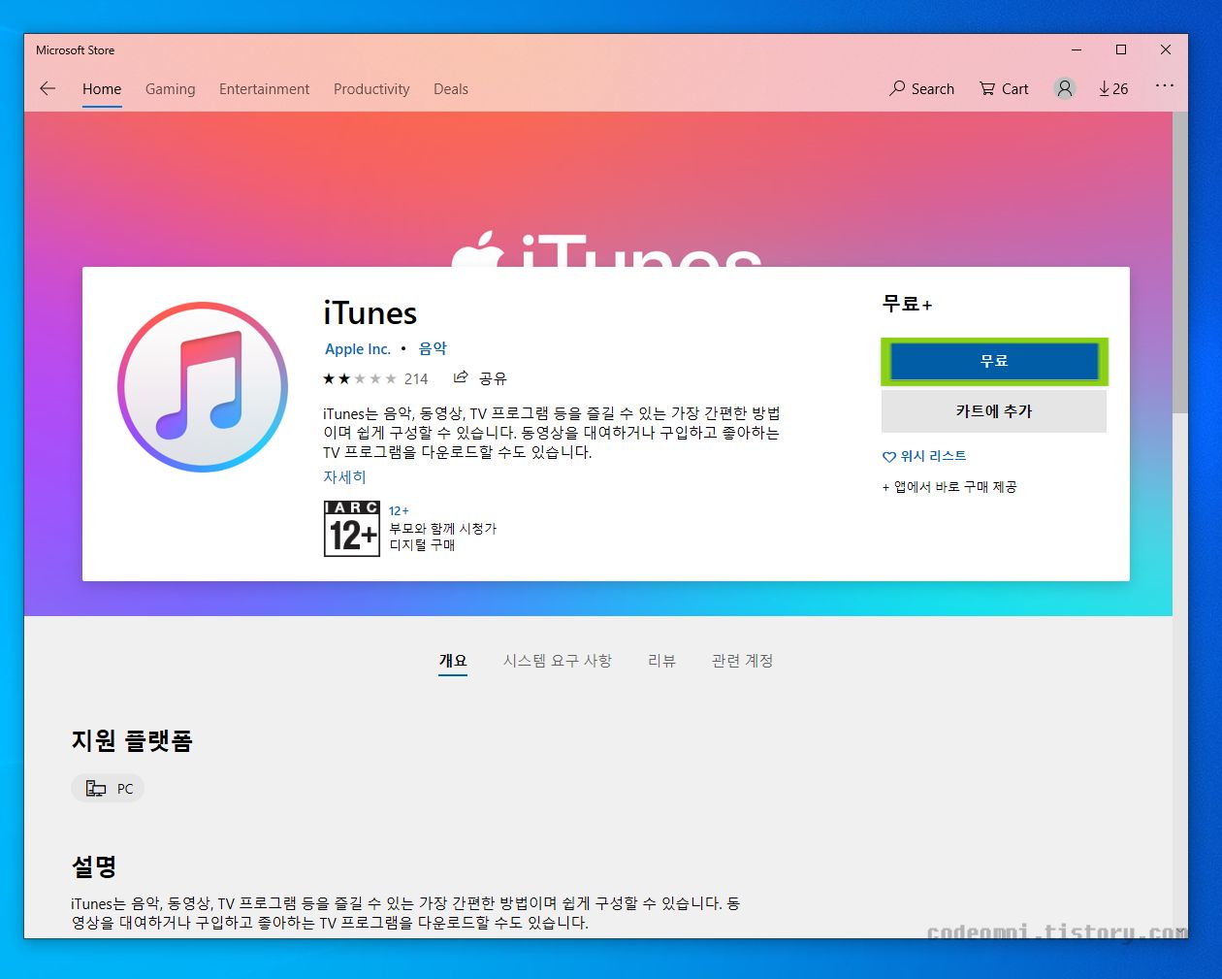The image size is (1222, 979).
Task: Open the Cart
Action: click(x=1004, y=88)
